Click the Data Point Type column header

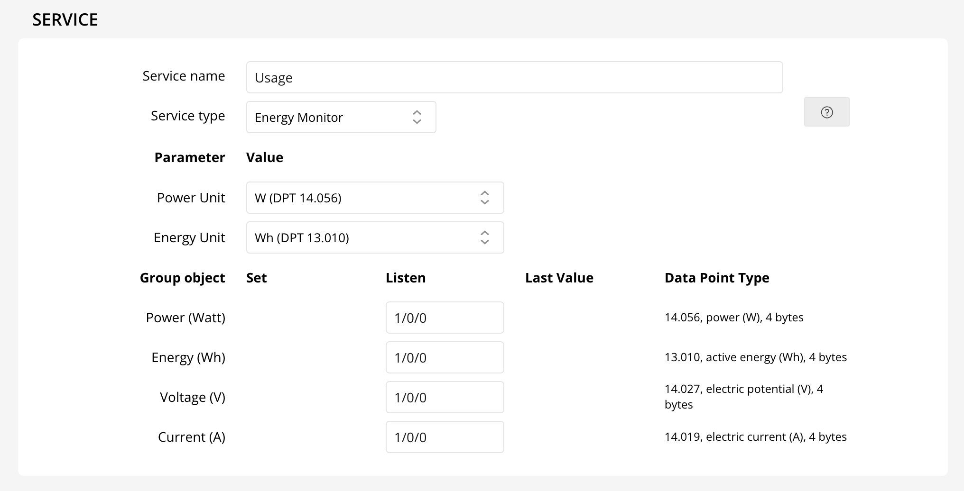716,278
